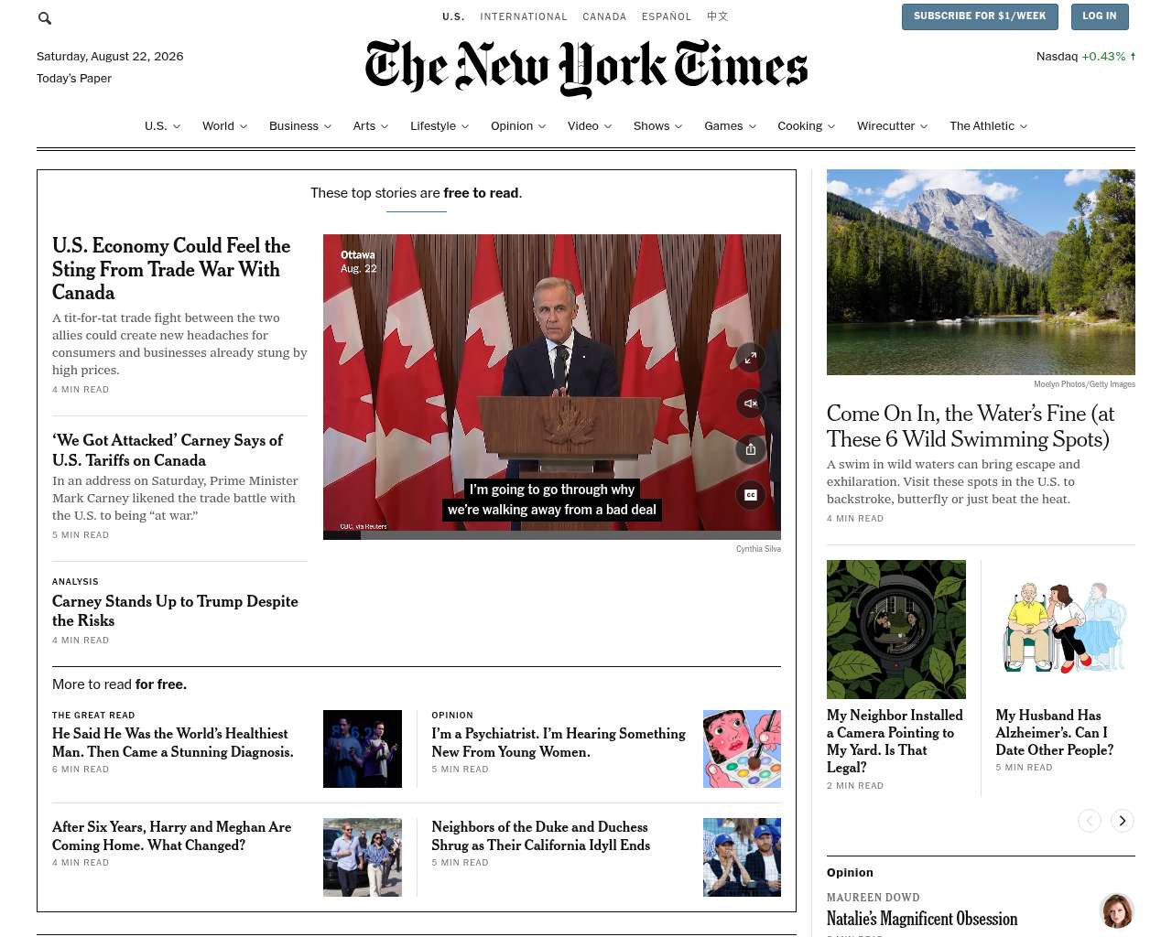Expand the Business section menu
This screenshot has width=1172, height=937.
(300, 126)
